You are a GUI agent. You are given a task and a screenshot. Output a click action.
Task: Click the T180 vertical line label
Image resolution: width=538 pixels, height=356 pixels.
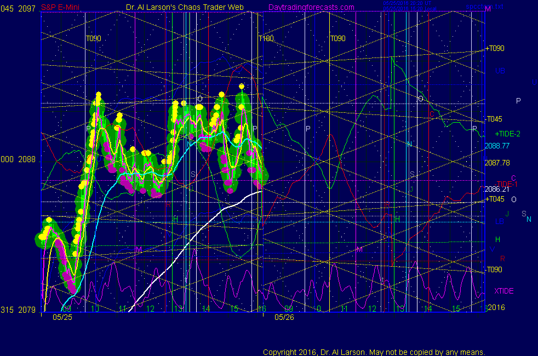[266, 38]
